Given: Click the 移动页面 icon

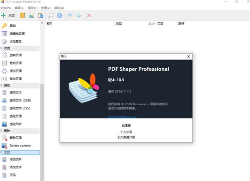Looking at the screenshot, I should tap(4, 79).
